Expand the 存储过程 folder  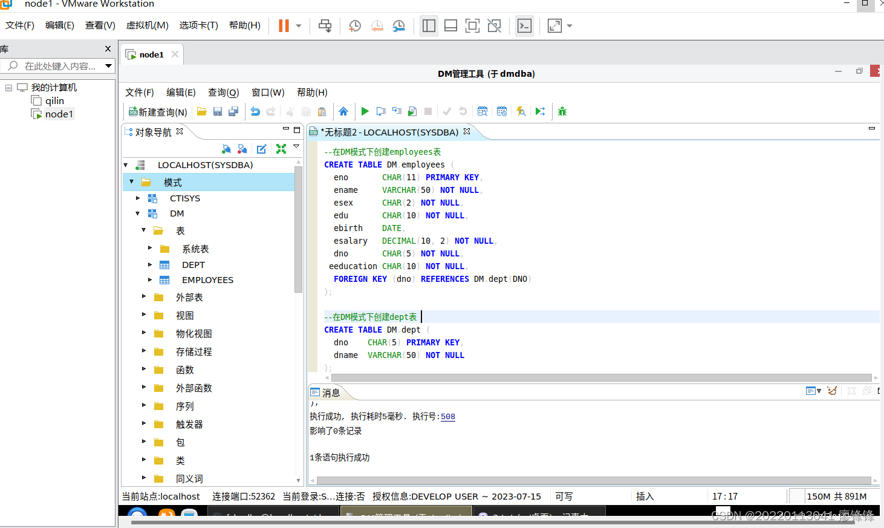tap(144, 351)
